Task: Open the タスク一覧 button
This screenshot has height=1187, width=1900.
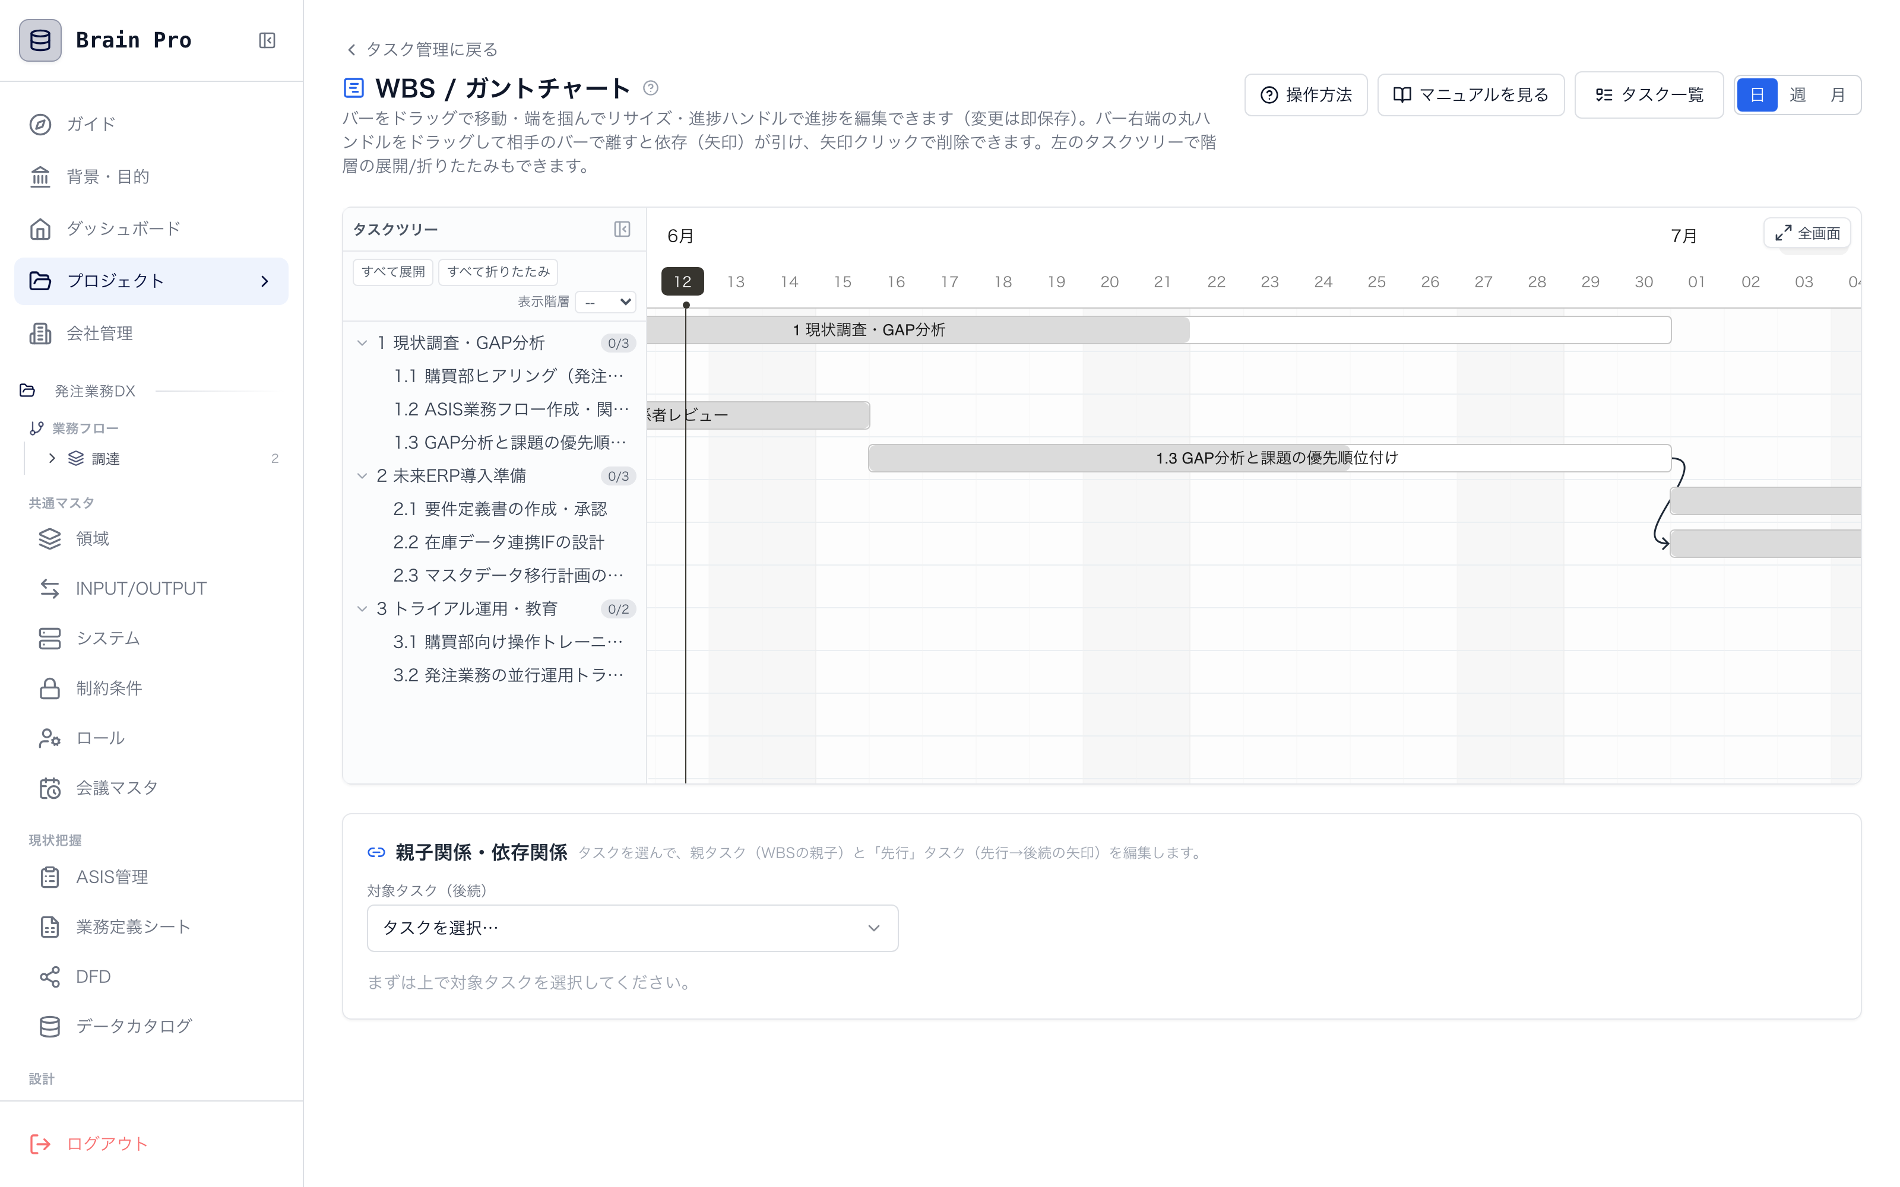Action: click(x=1649, y=95)
